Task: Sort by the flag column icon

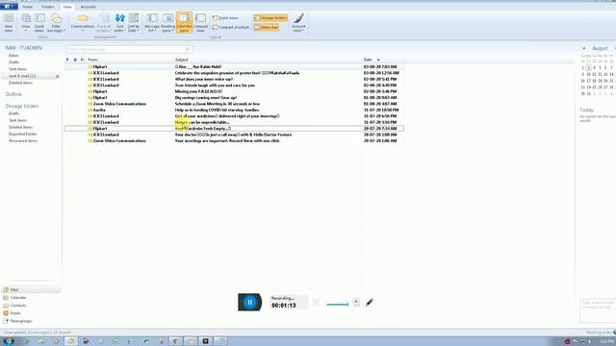Action: pos(83,60)
